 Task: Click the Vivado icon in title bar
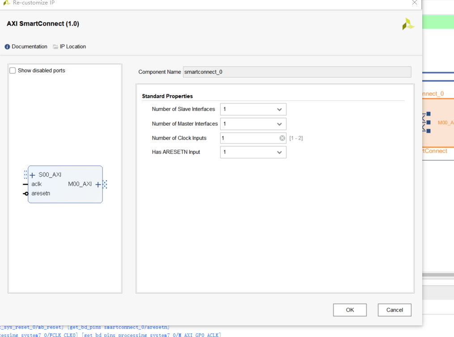coord(6,3)
